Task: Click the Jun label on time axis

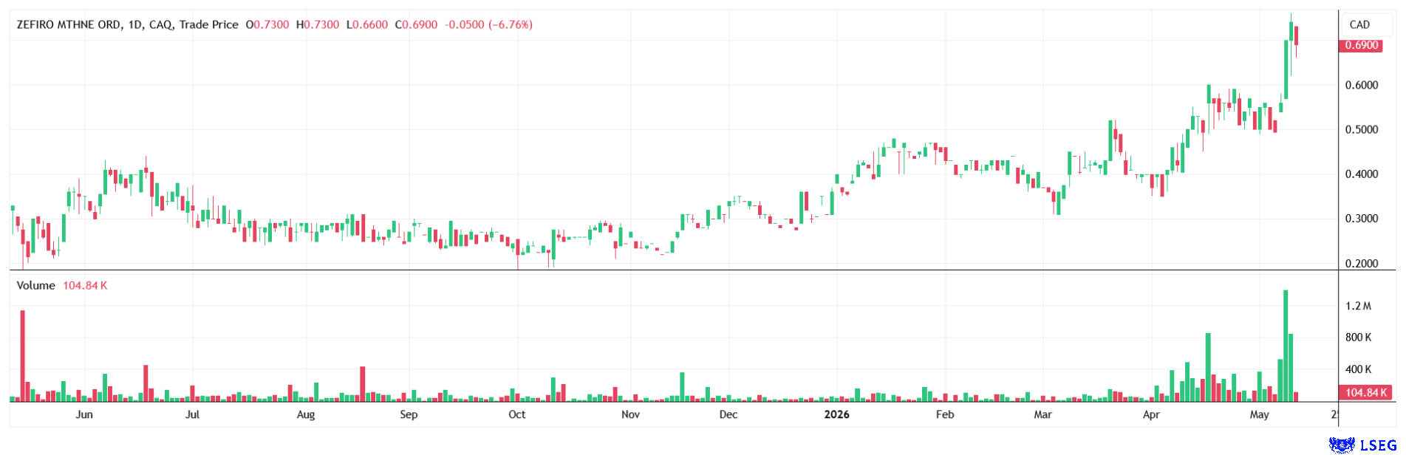Action: (84, 414)
